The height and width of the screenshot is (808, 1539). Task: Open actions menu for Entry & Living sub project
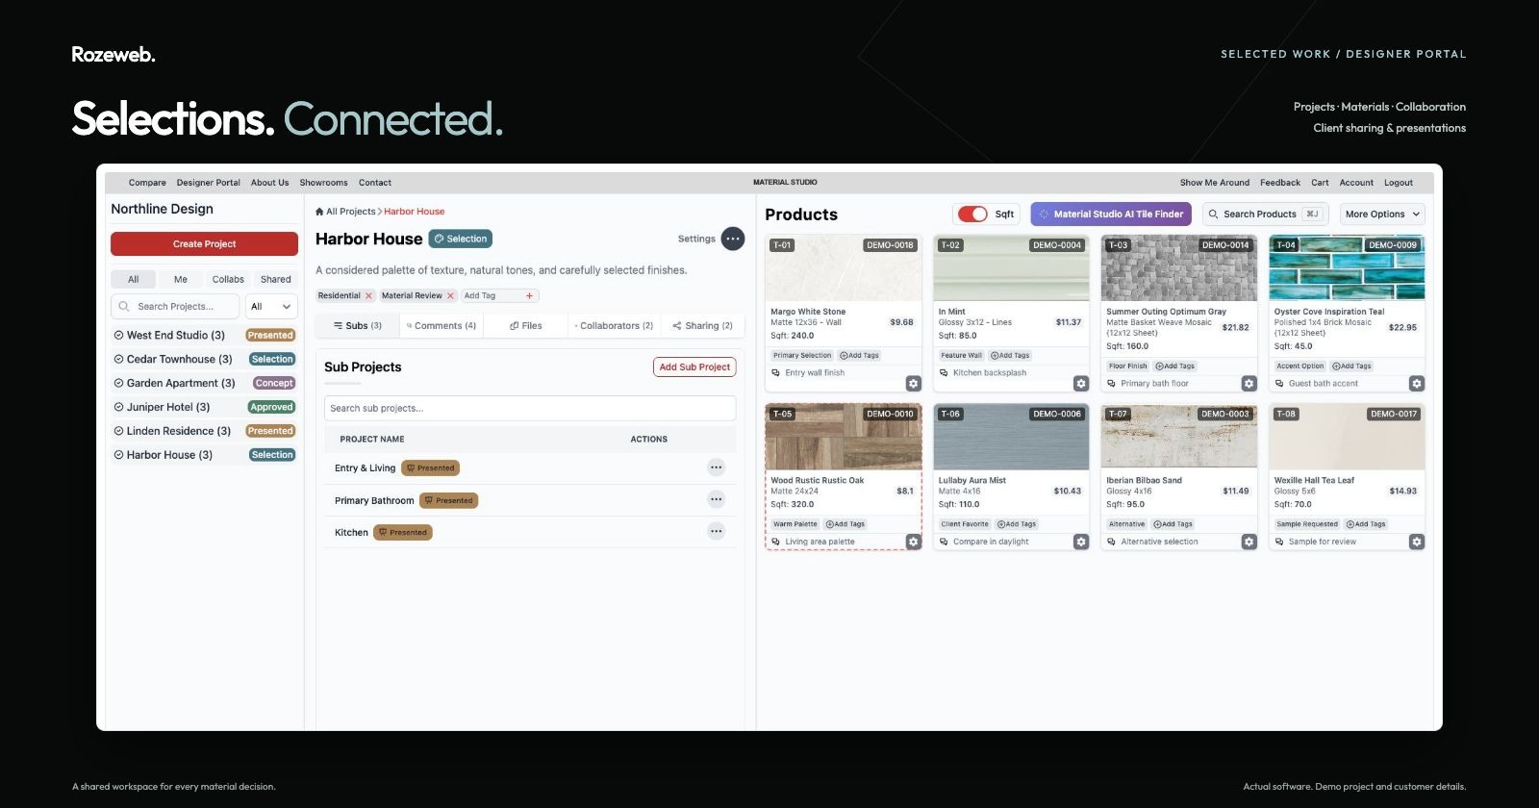click(x=716, y=467)
